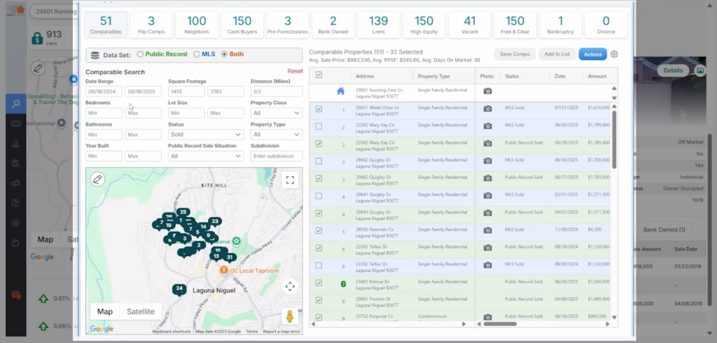Expand the Property Class dropdown
This screenshot has height=343, width=717.
[276, 112]
